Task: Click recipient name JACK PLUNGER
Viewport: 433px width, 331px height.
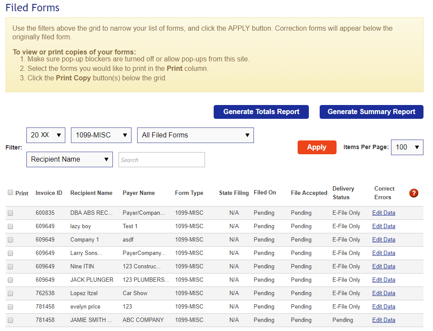Action: [x=92, y=280]
